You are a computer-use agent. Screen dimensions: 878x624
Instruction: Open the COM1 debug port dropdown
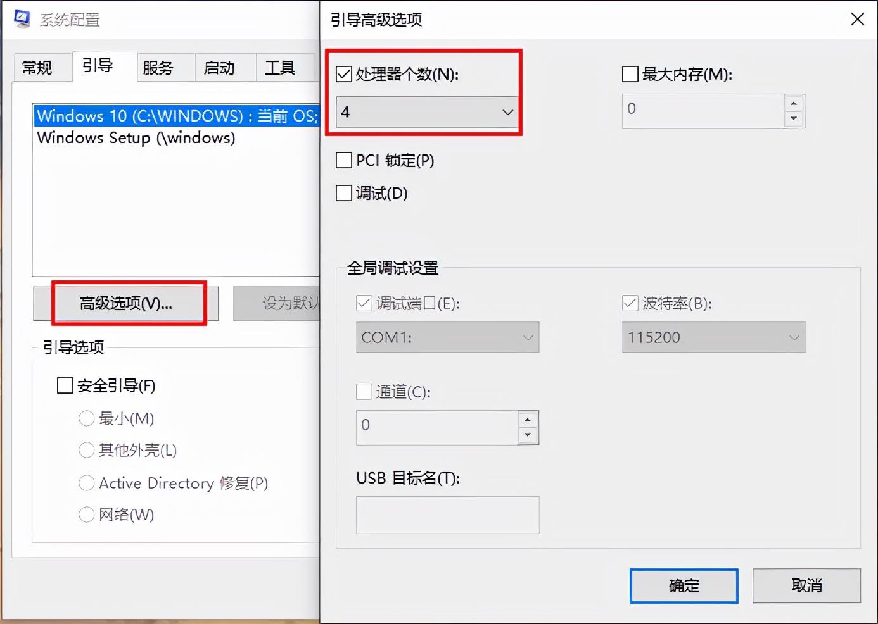click(x=447, y=337)
